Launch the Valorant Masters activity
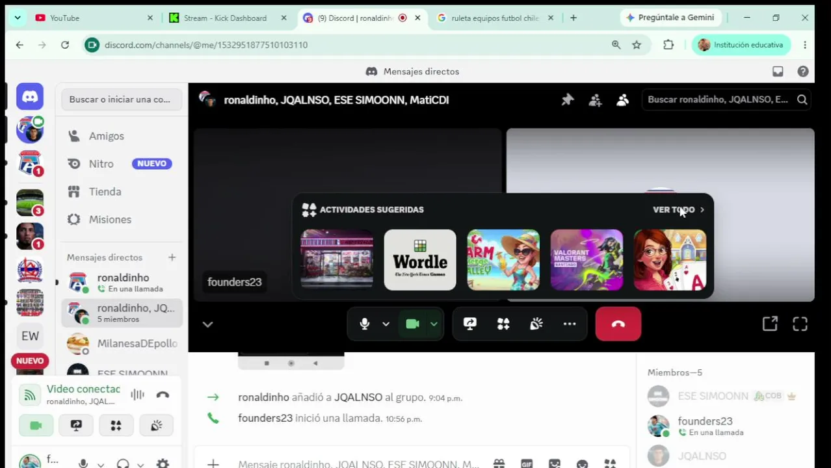The width and height of the screenshot is (831, 468). tap(587, 259)
